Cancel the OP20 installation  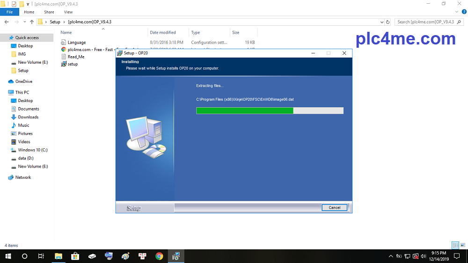coord(334,207)
